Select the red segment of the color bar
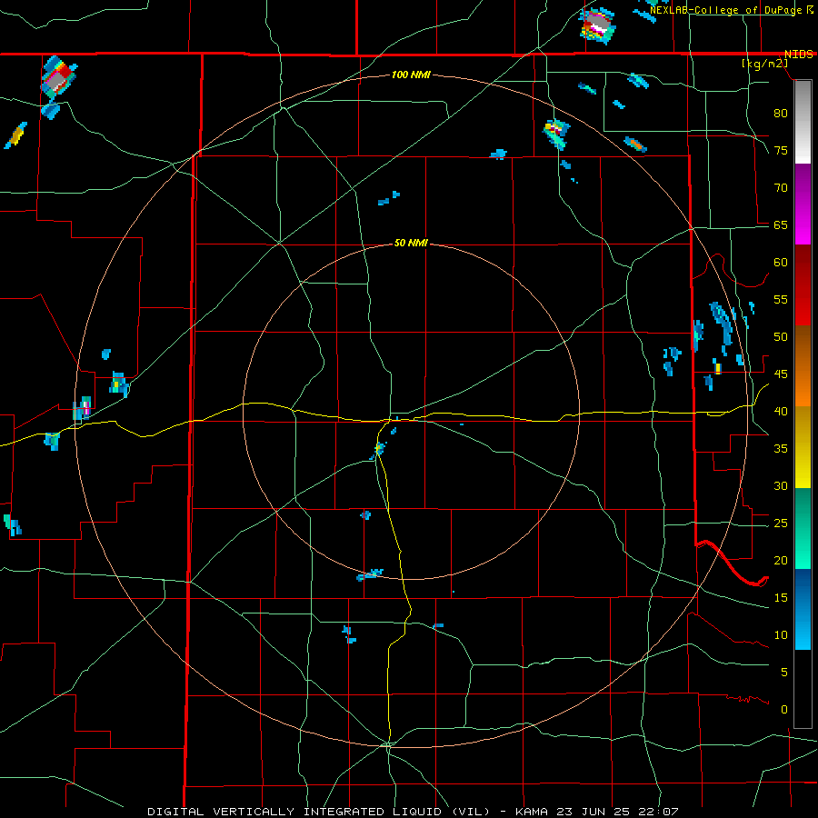818x818 pixels. 803,285
